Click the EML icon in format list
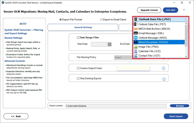194x123 pixels. coord(136,33)
